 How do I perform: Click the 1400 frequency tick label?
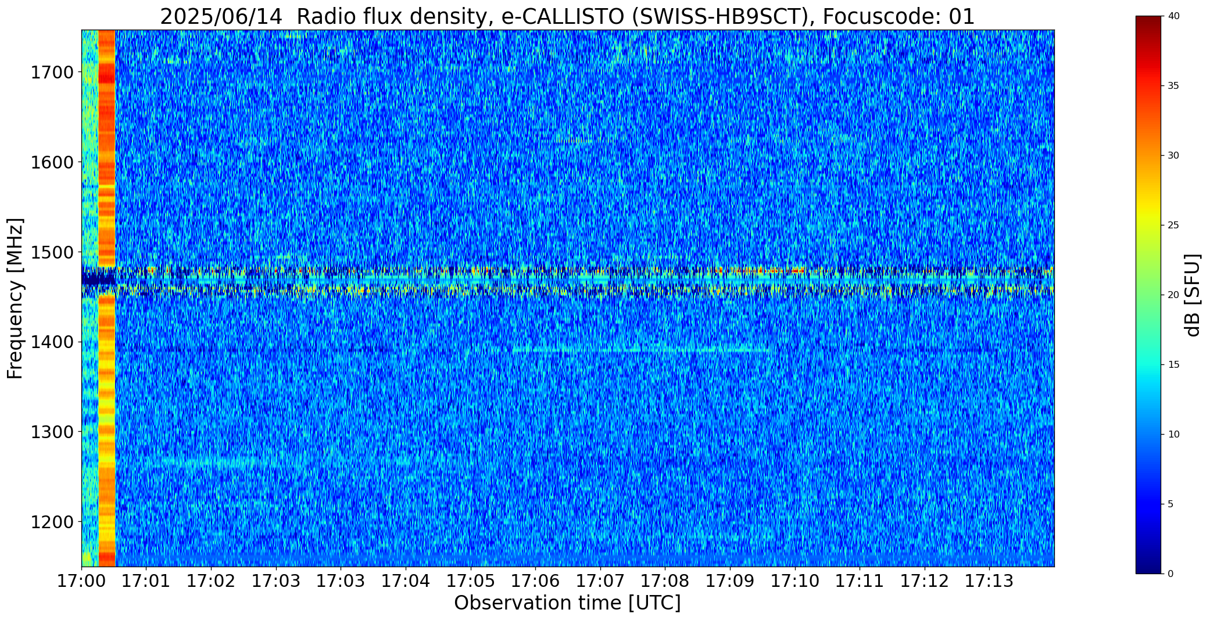coord(51,342)
